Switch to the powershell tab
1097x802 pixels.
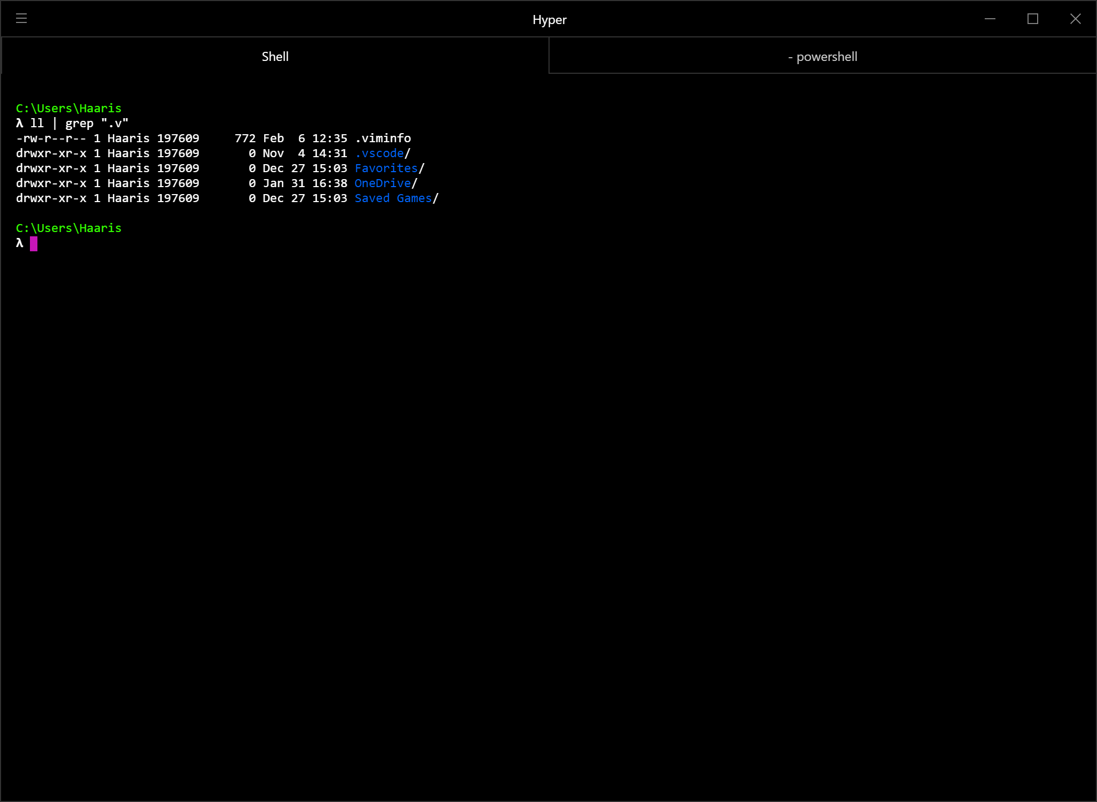822,57
